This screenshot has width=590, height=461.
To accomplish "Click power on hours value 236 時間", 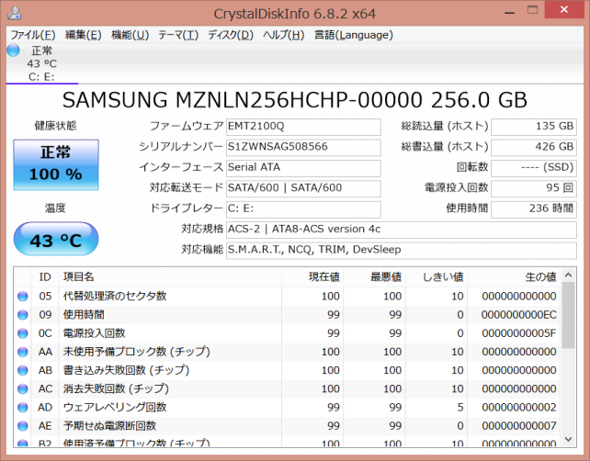I will (x=534, y=209).
